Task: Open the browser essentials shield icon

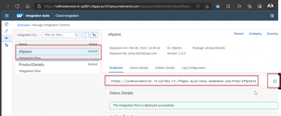Action: (x=260, y=6)
